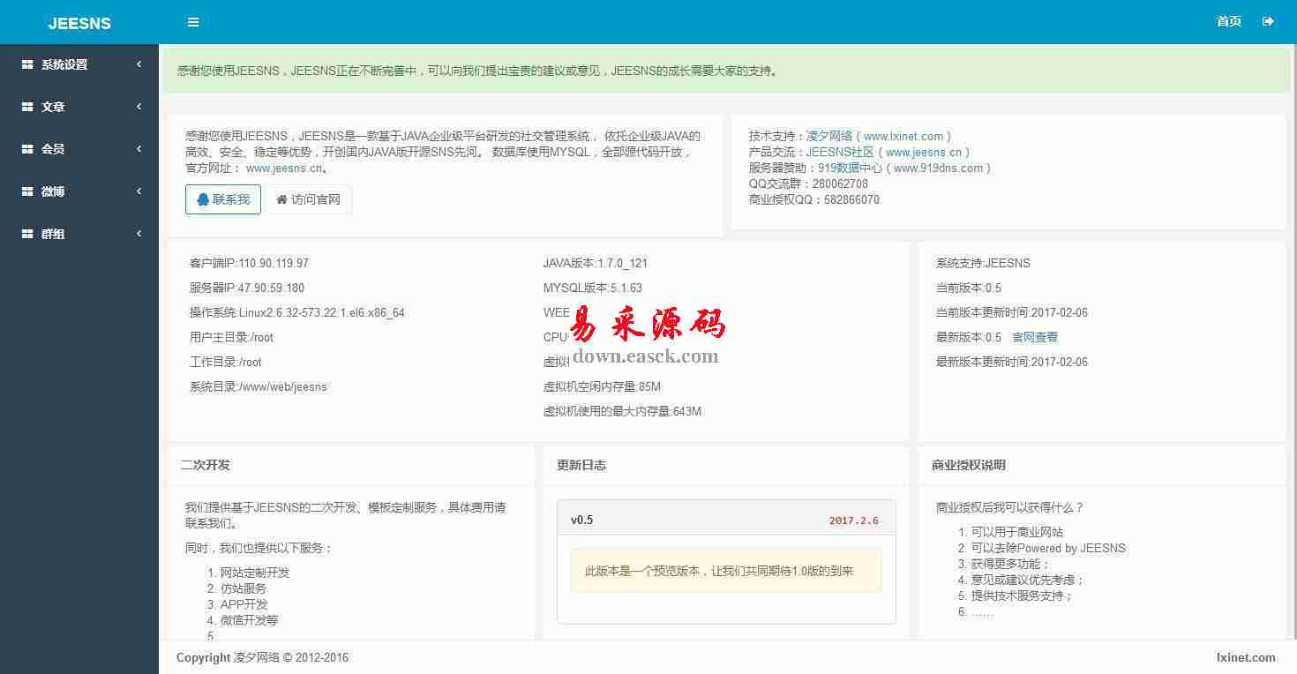Click the grid icon beside 微博
Image resolution: width=1297 pixels, height=674 pixels.
click(27, 191)
